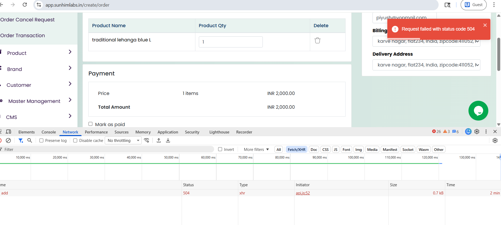This screenshot has width=501, height=225.
Task: Dismiss the 504 error toast notification
Action: (485, 25)
